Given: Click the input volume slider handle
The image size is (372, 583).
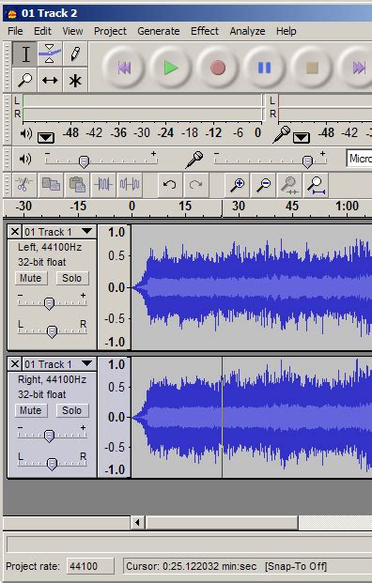Looking at the screenshot, I should click(307, 161).
